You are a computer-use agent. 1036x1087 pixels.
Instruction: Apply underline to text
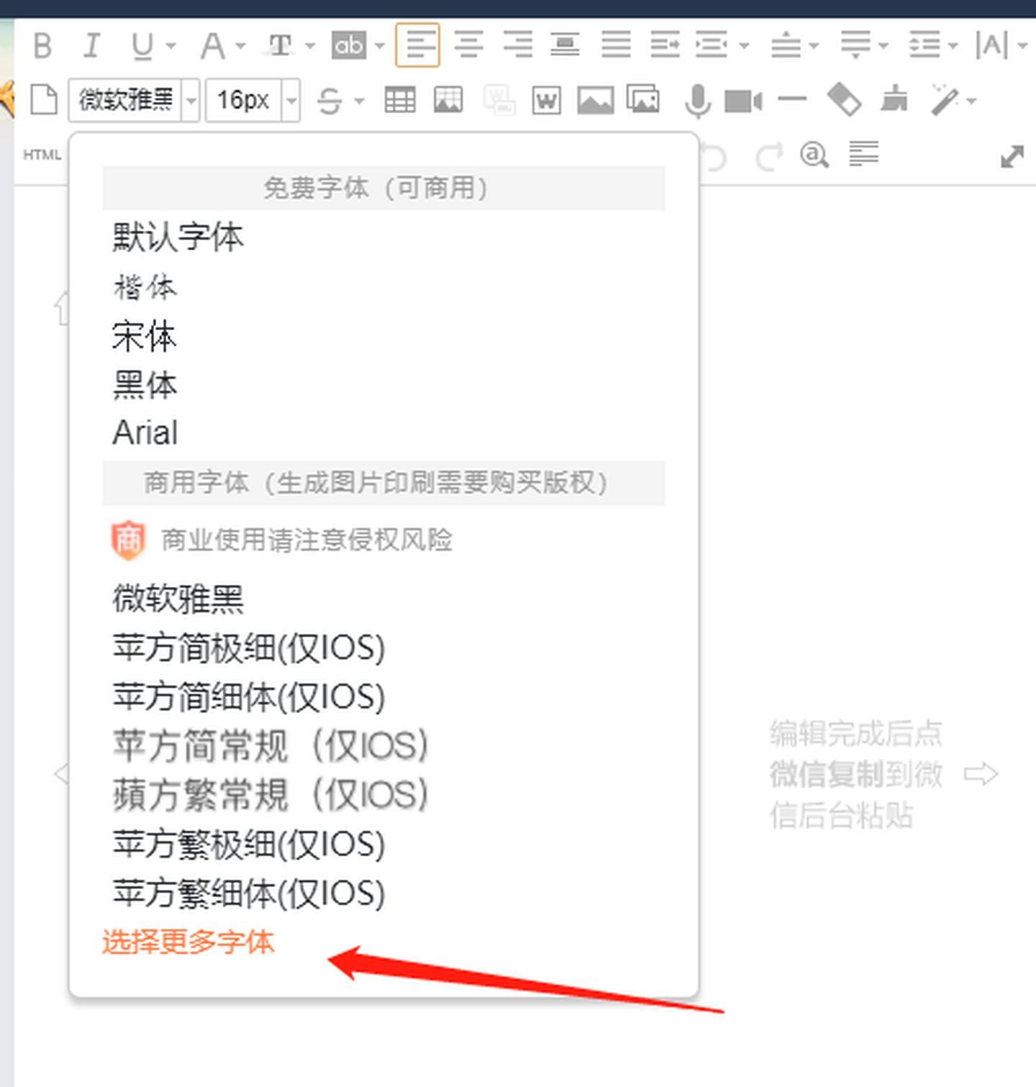(142, 45)
